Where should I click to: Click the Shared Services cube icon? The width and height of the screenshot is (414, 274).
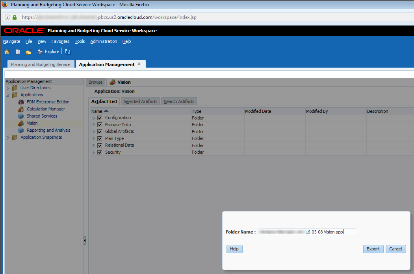click(21, 116)
